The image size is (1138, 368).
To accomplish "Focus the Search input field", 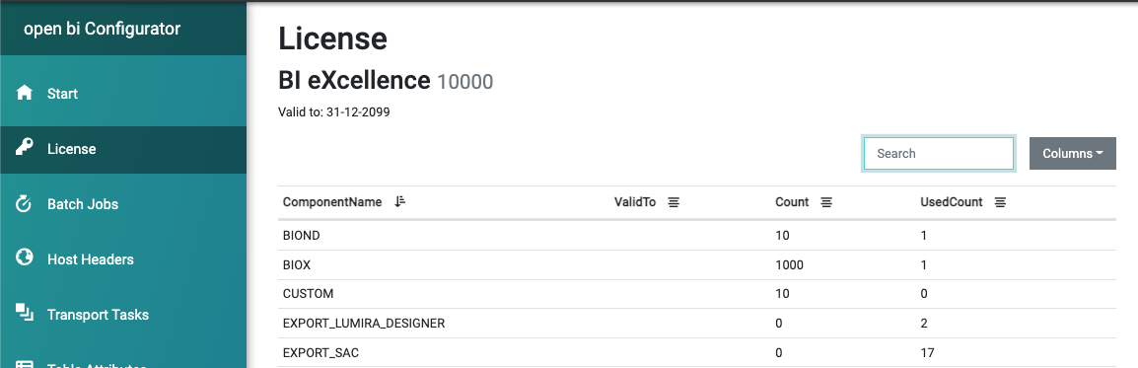I will tap(939, 153).
